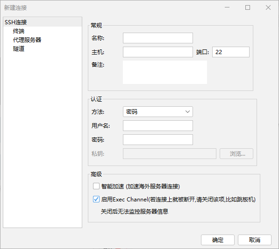Image resolution: width=279 pixels, height=249 pixels.
Task: Open the 隧道 settings page
Action: 19,48
